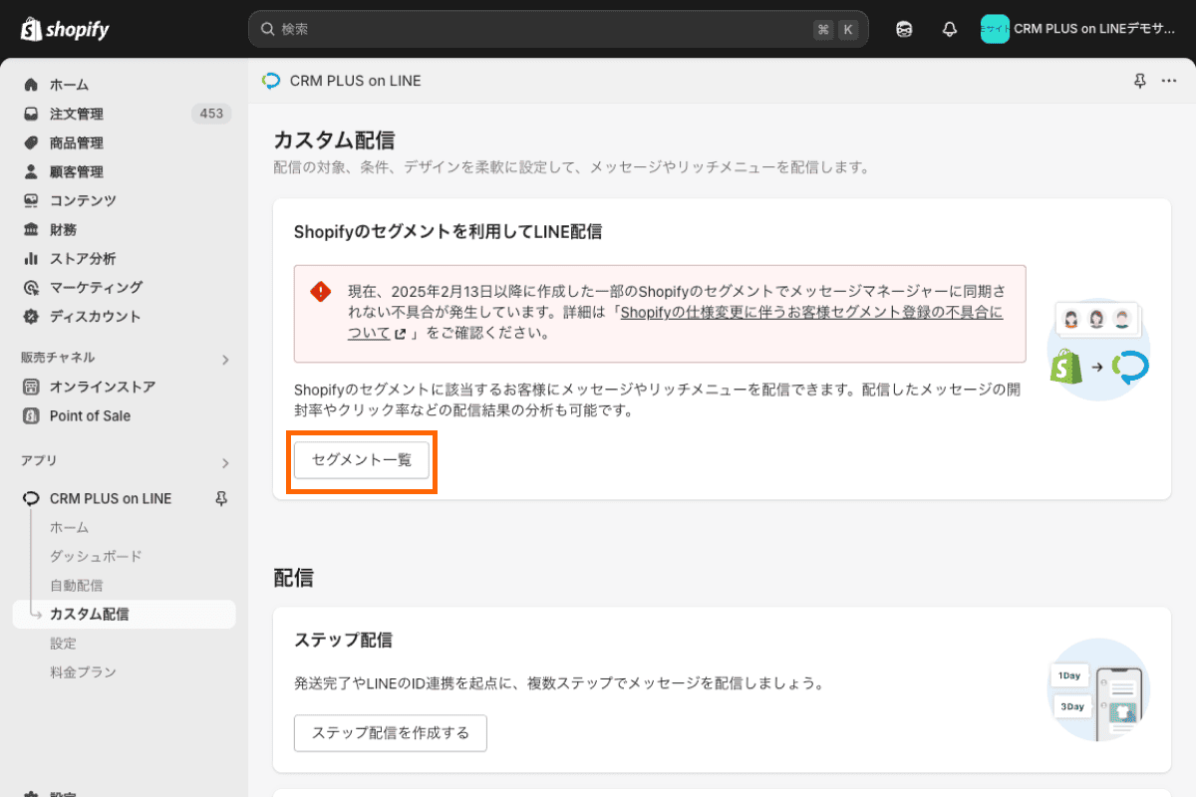This screenshot has height=797, width=1196.
Task: Click the Sidekick assistant icon in top bar
Action: click(904, 29)
